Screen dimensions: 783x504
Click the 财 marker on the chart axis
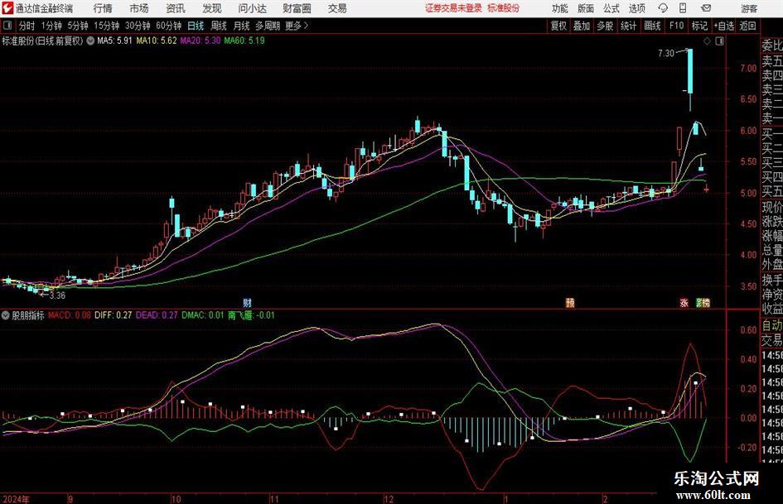[x=247, y=303]
